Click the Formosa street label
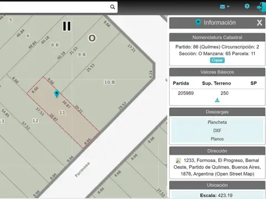266x199 pixels. click(83, 170)
